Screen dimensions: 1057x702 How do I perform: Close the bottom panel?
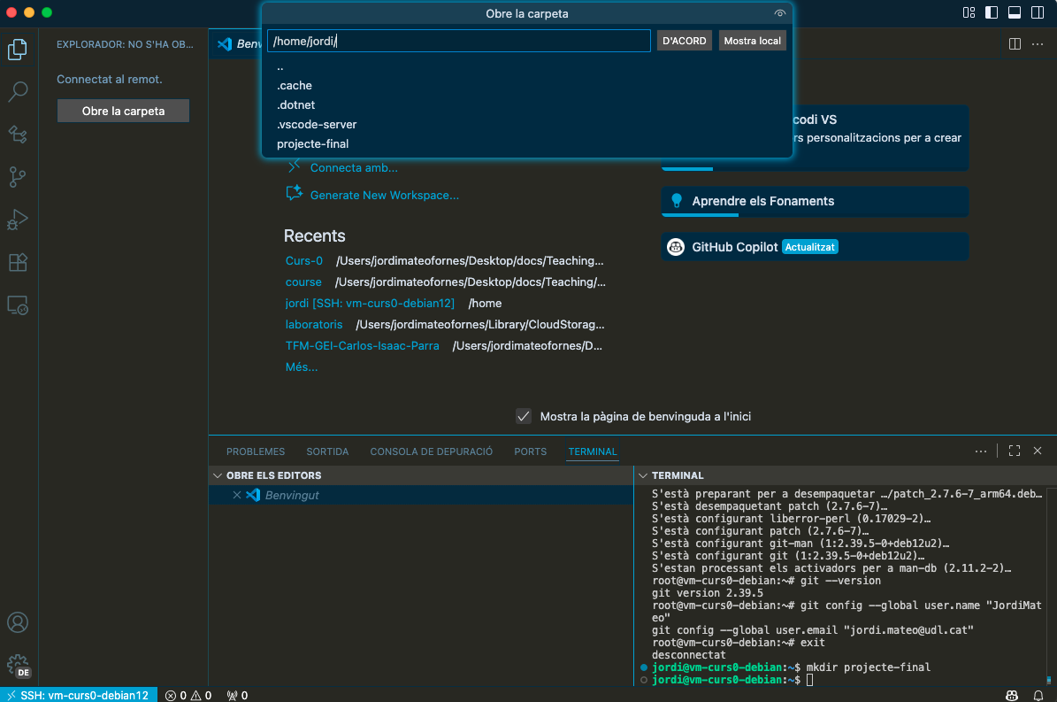1038,451
